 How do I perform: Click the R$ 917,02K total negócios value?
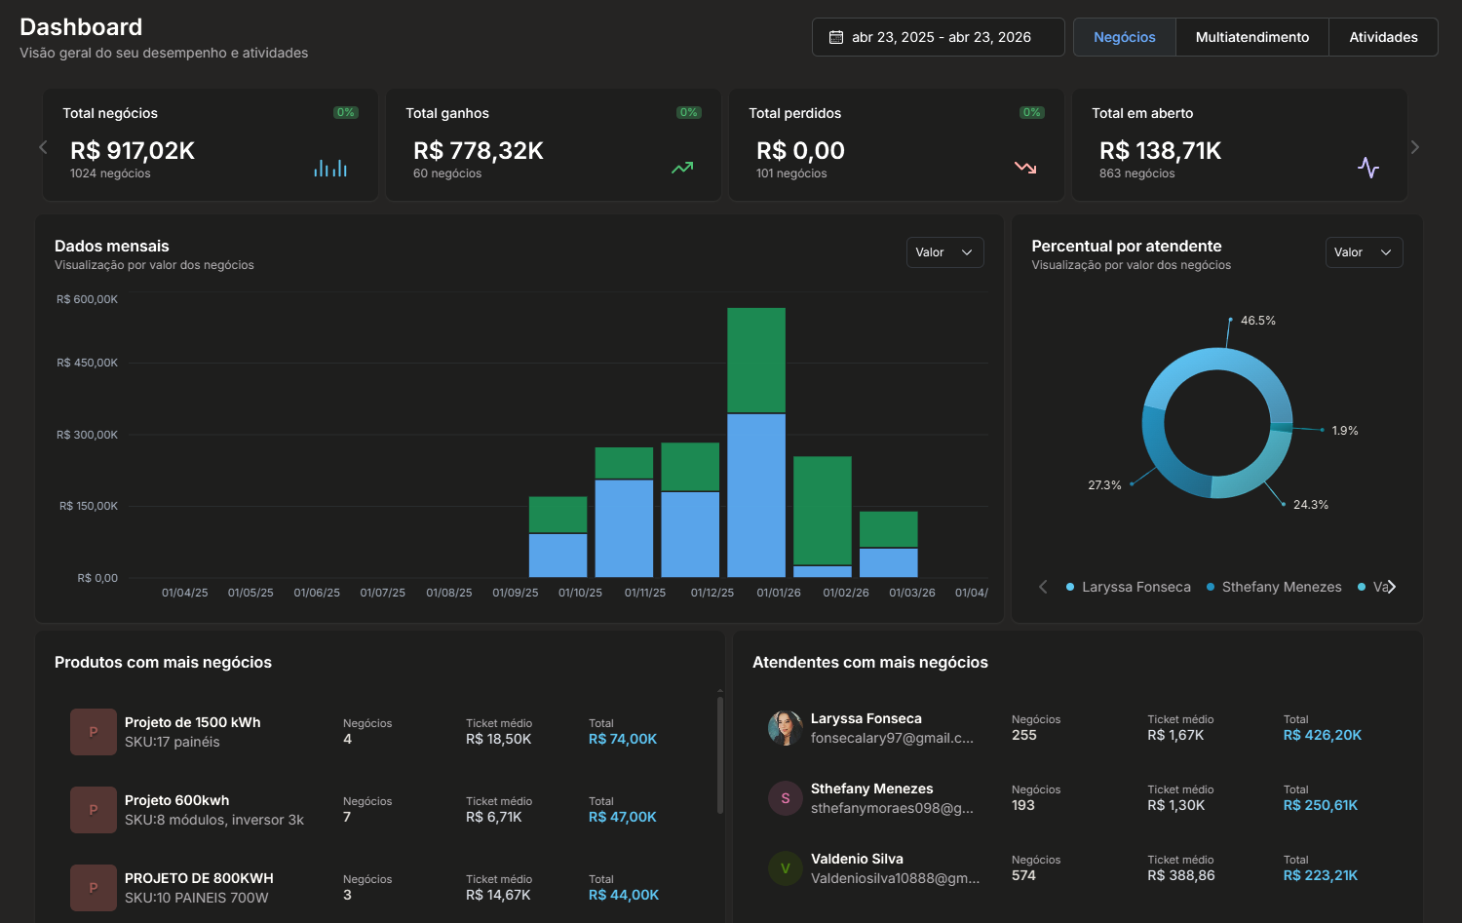tap(133, 150)
